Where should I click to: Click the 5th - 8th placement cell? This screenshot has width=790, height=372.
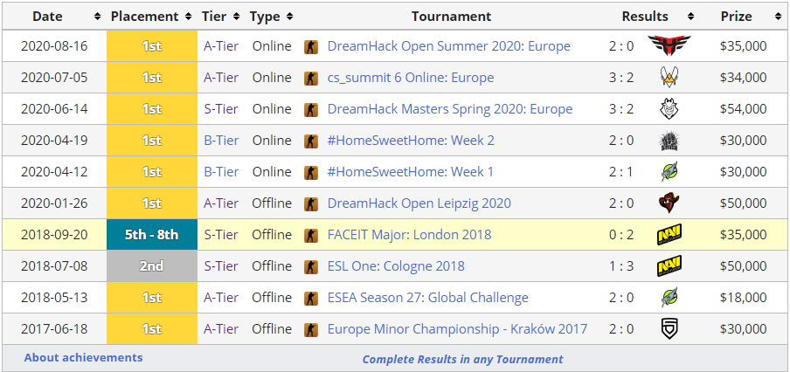151,235
